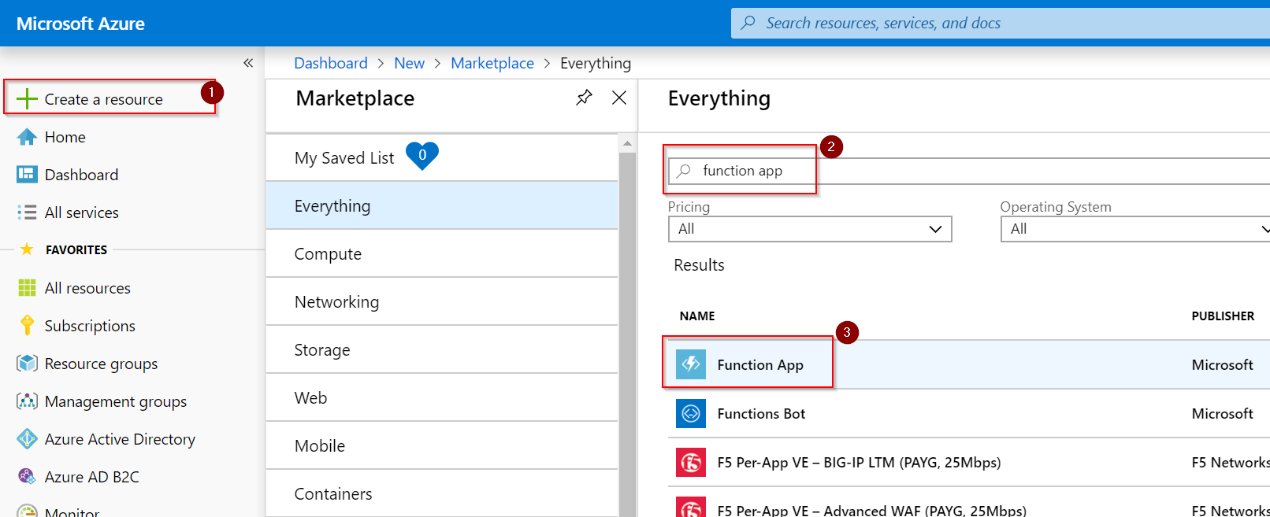Viewport: 1270px width, 517px height.
Task: Open Home via its house icon
Action: 27,137
